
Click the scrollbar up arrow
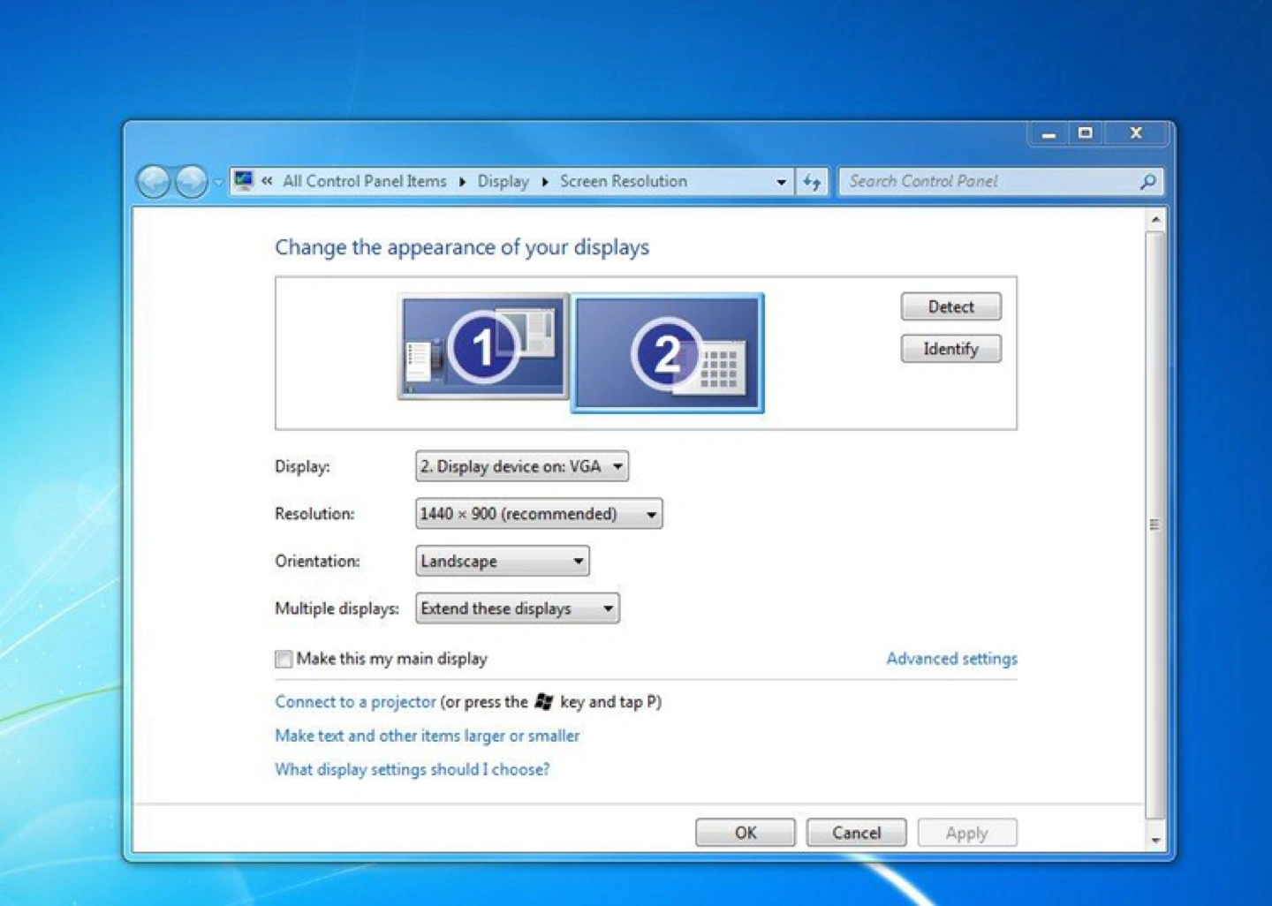pyautogui.click(x=1155, y=218)
